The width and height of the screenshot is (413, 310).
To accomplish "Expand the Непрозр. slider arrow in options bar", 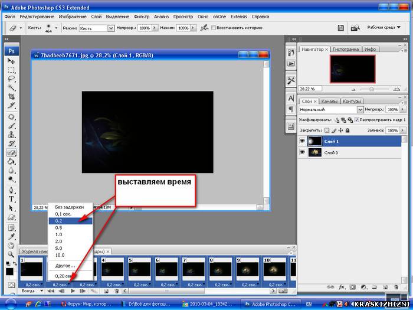I will (155, 28).
